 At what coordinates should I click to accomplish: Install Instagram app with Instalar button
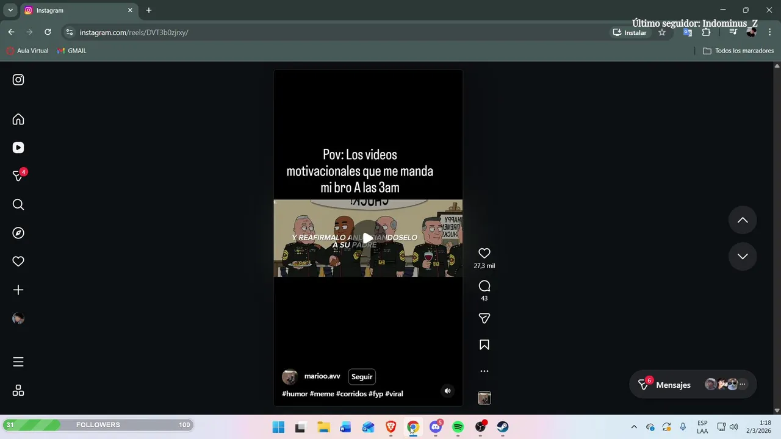630,32
